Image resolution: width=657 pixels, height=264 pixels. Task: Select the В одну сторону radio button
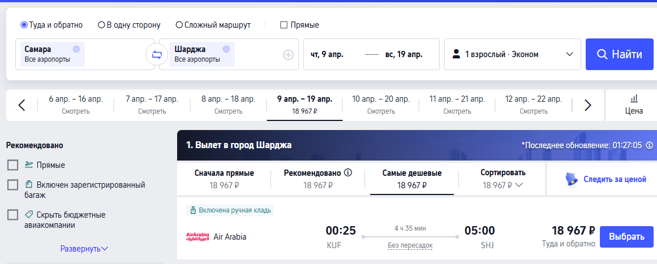coord(101,25)
